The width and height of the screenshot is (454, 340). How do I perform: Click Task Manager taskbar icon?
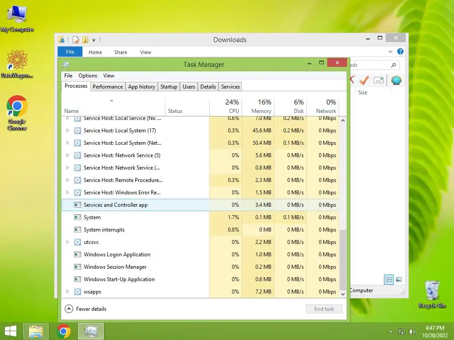pyautogui.click(x=91, y=331)
